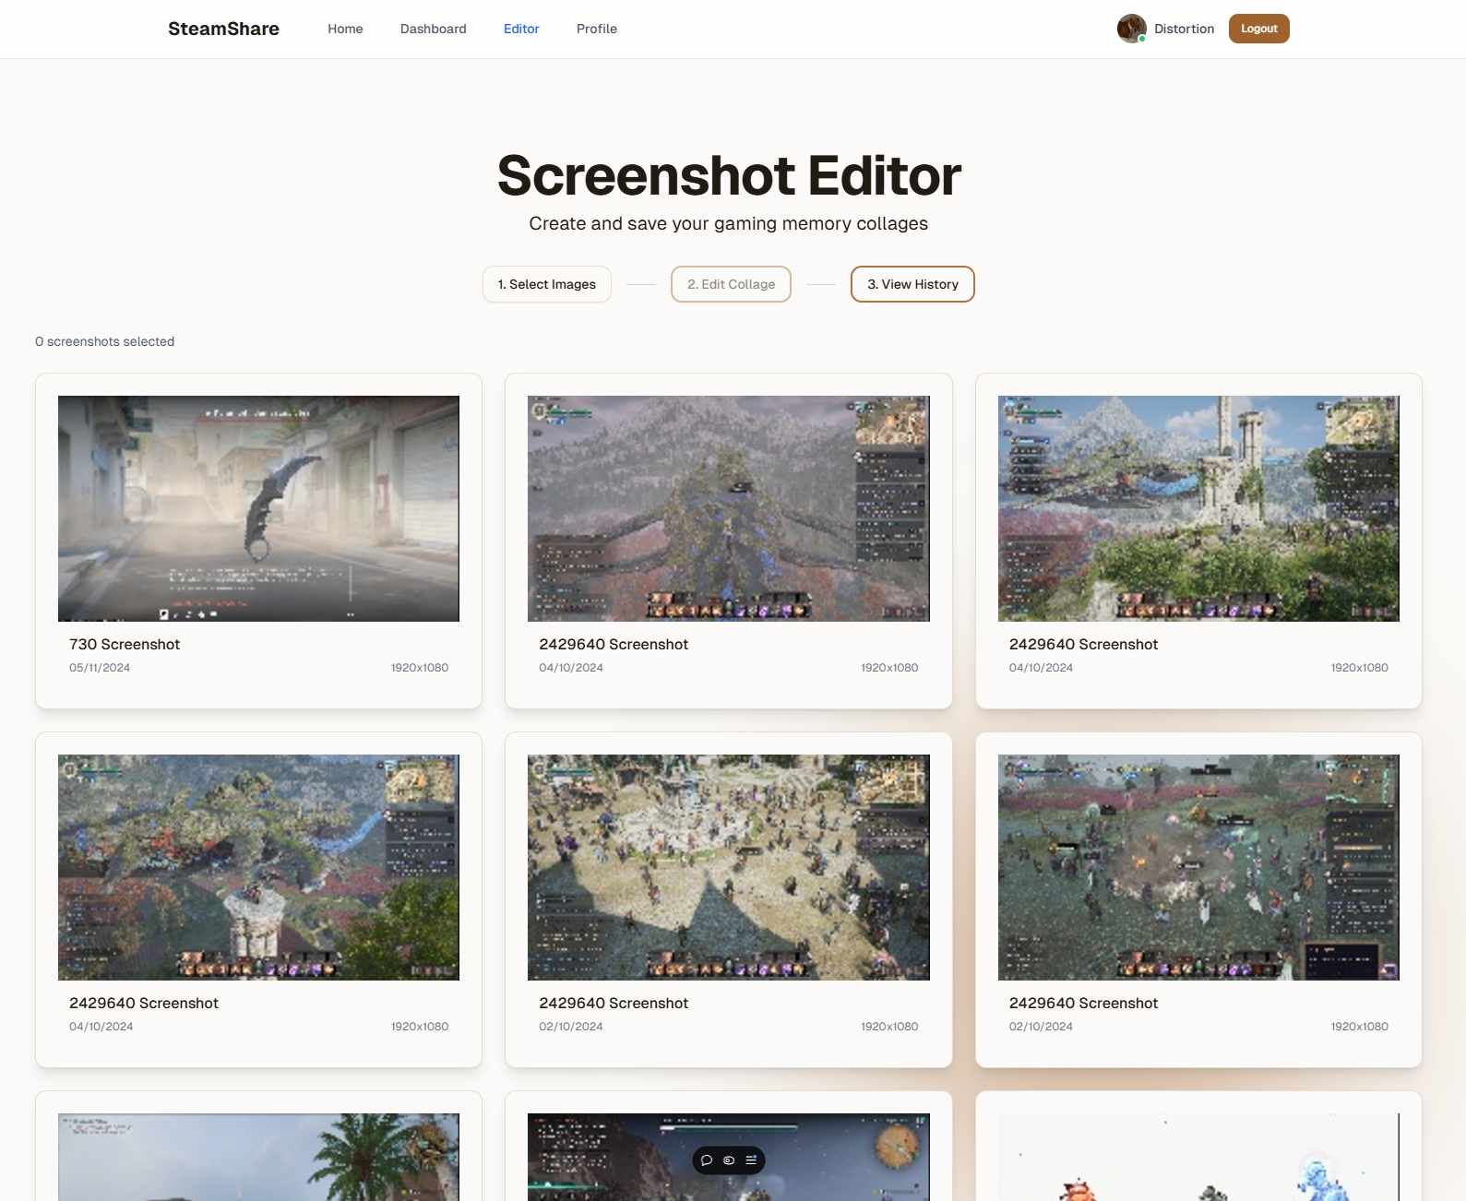Select the 730 Screenshot knife thumbnail
This screenshot has height=1201, width=1466.
click(258, 508)
